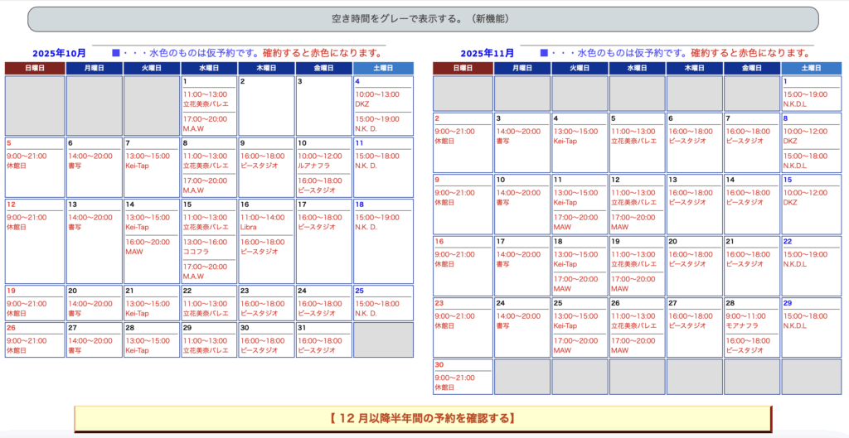Select the DKZ booking on October 4
The width and height of the screenshot is (849, 438).
click(x=362, y=104)
